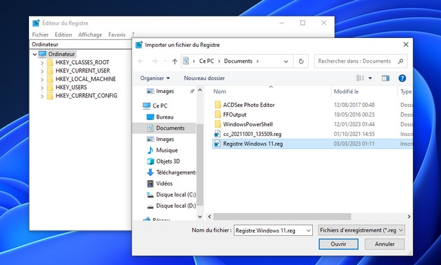441x265 pixels.
Task: Click the Ouvrir button
Action: pyautogui.click(x=338, y=244)
